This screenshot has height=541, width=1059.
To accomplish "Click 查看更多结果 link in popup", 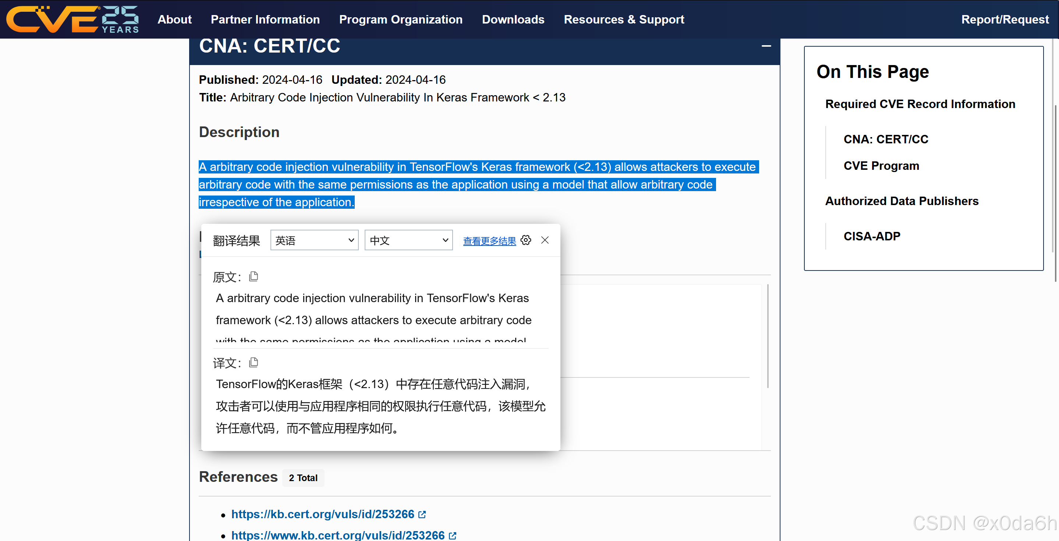I will 489,241.
